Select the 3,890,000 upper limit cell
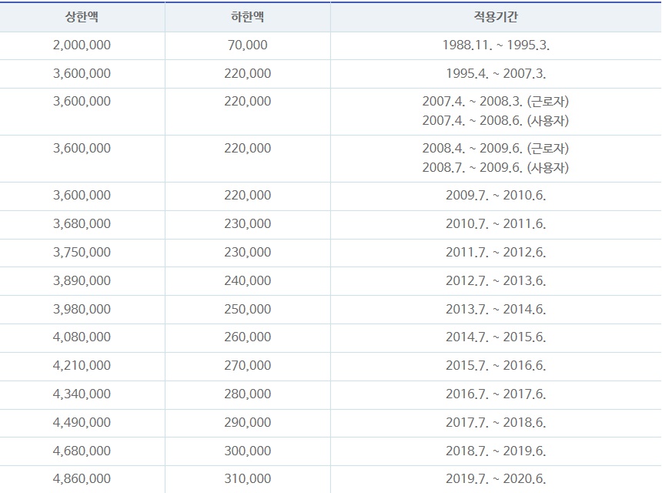 point(82,280)
